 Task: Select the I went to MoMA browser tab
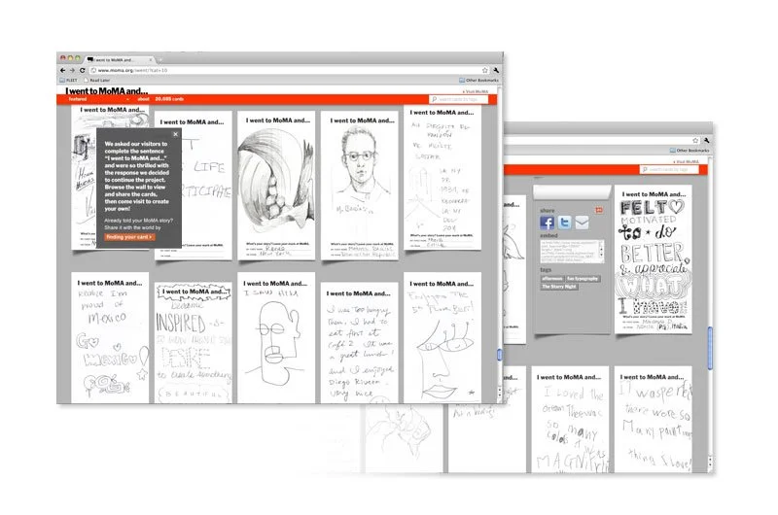tap(117, 59)
